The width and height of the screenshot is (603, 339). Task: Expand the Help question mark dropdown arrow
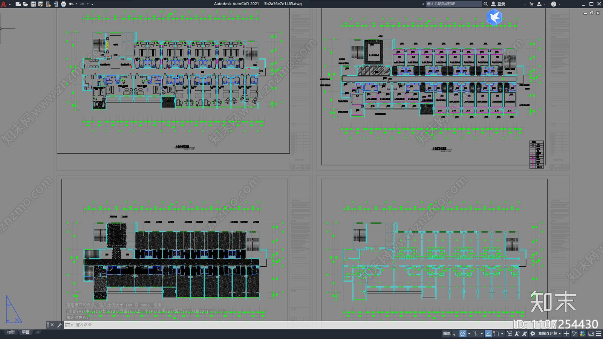pos(559,4)
